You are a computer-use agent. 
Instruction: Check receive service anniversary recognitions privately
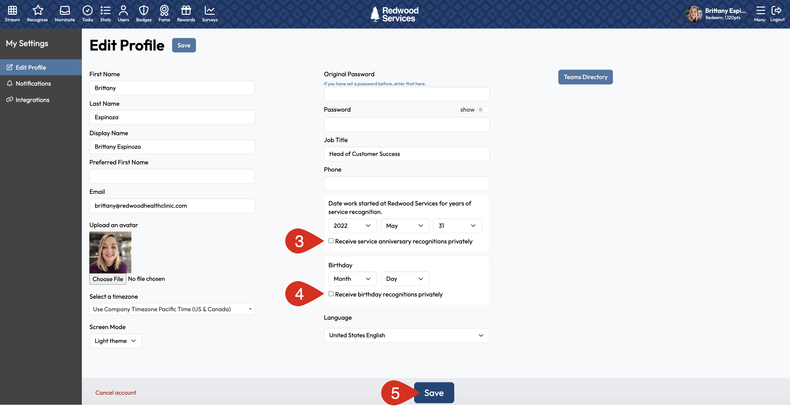pos(331,241)
